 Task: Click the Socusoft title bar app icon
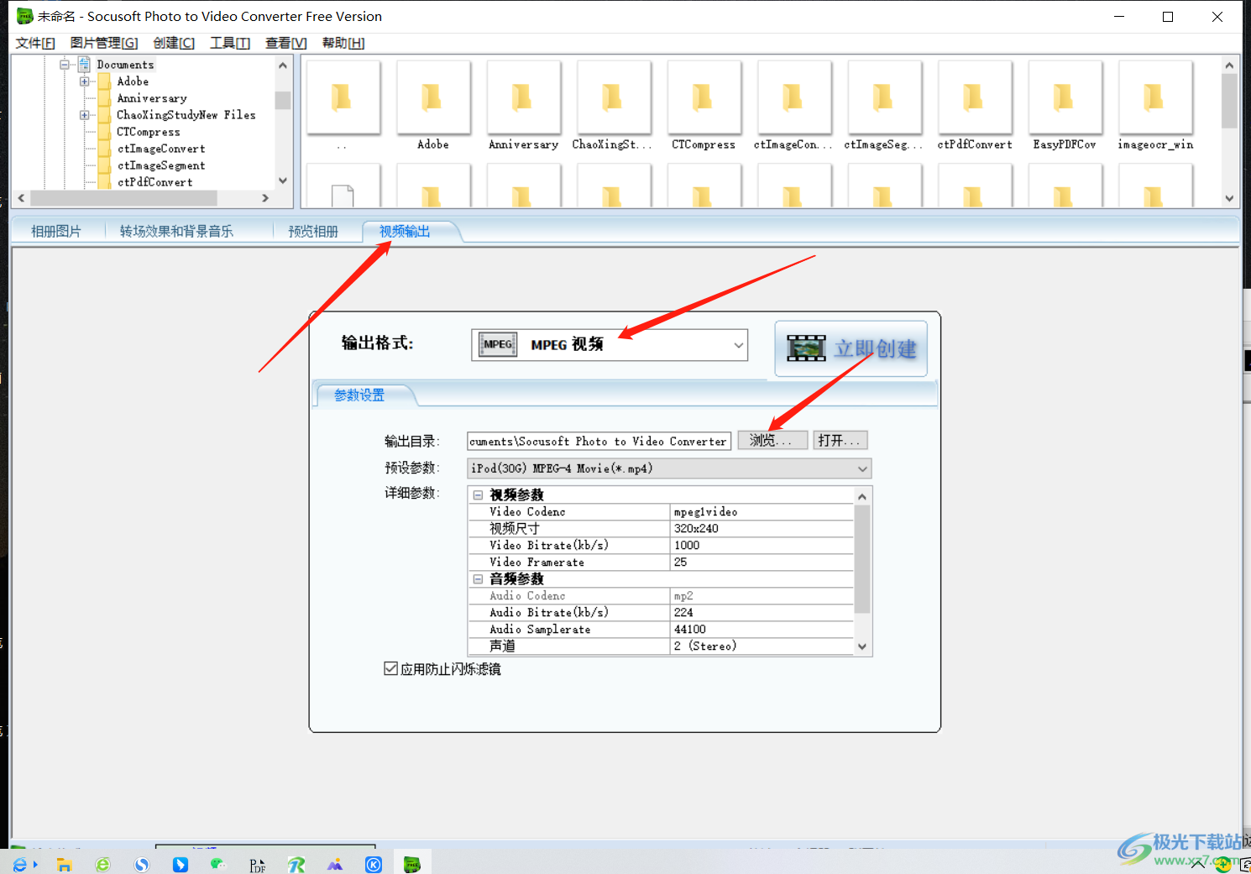(x=24, y=16)
